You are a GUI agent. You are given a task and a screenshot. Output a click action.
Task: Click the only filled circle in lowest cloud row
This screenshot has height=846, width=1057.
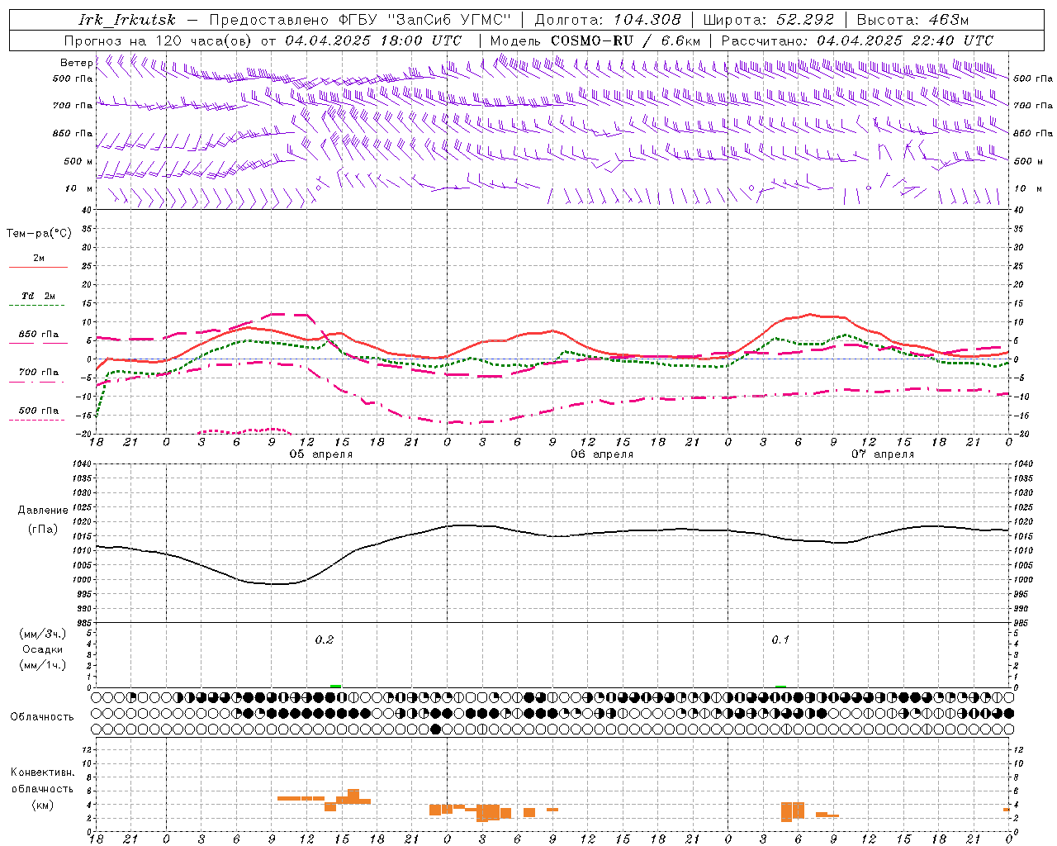pos(435,729)
